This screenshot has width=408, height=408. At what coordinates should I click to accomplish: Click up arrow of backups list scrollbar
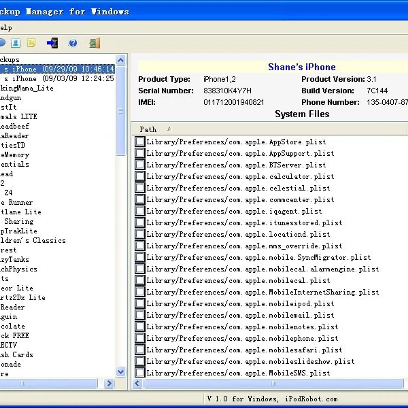pyautogui.click(x=121, y=60)
